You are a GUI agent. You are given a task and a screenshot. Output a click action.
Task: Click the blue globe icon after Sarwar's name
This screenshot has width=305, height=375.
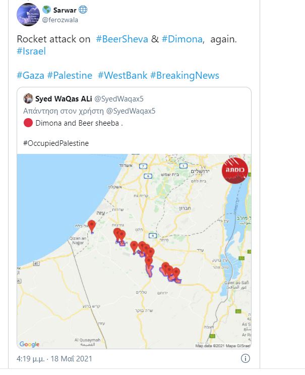tap(83, 10)
